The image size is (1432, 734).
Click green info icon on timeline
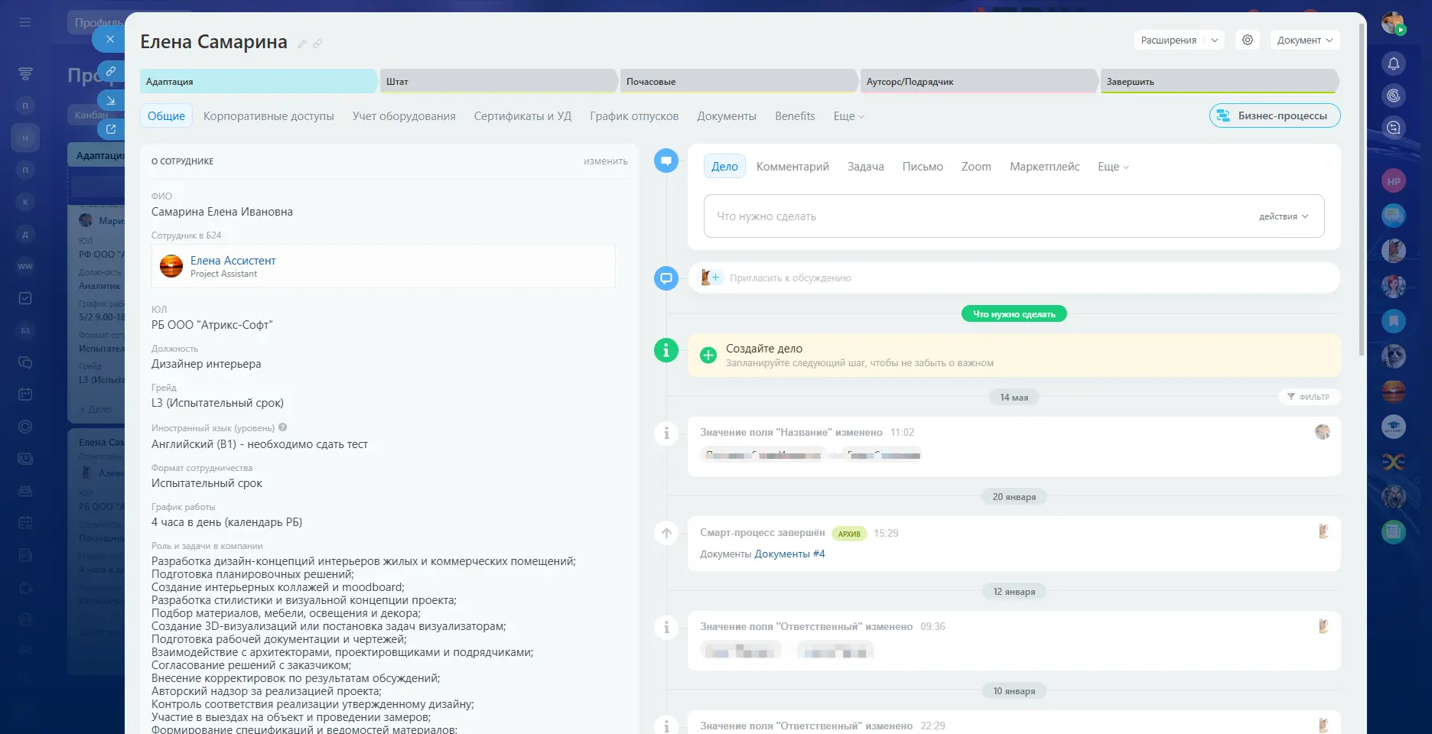point(666,350)
